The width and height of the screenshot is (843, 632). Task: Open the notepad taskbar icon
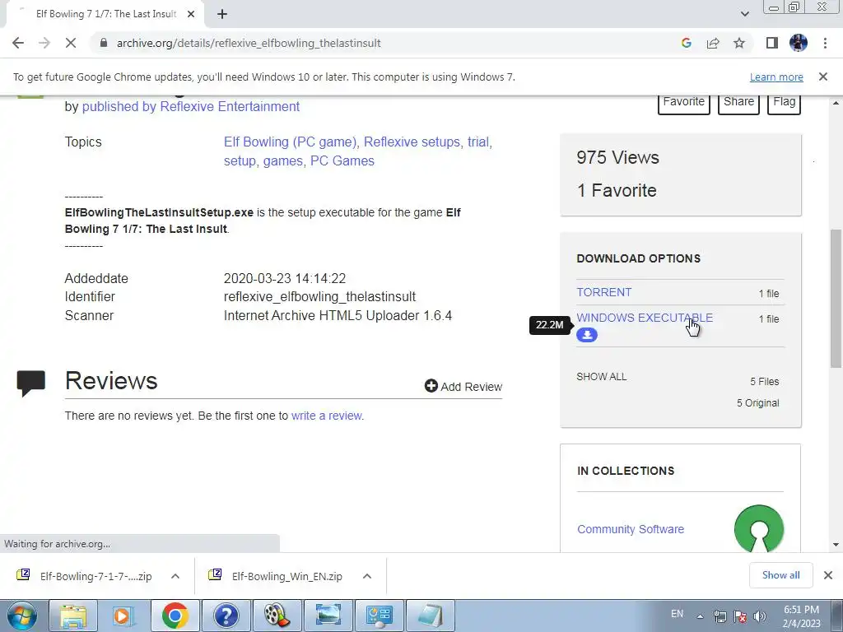430,616
